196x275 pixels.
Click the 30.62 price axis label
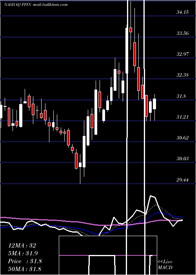pos(183,138)
